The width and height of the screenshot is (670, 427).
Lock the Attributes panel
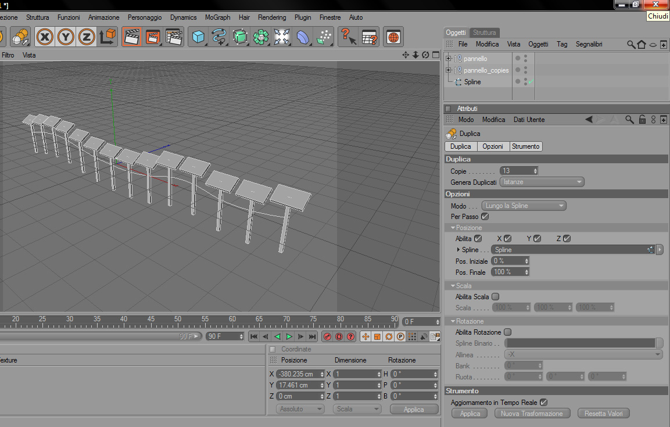(642, 120)
